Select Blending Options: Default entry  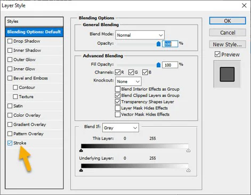coord(34,32)
